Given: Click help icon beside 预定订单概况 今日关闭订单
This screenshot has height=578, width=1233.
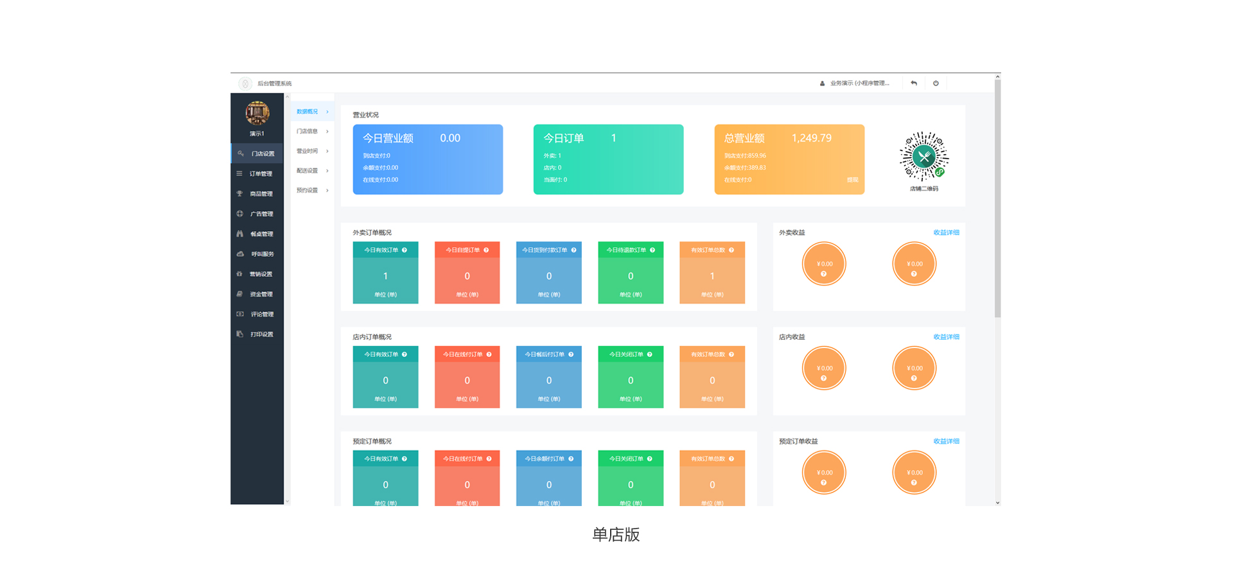Looking at the screenshot, I should click(x=650, y=459).
